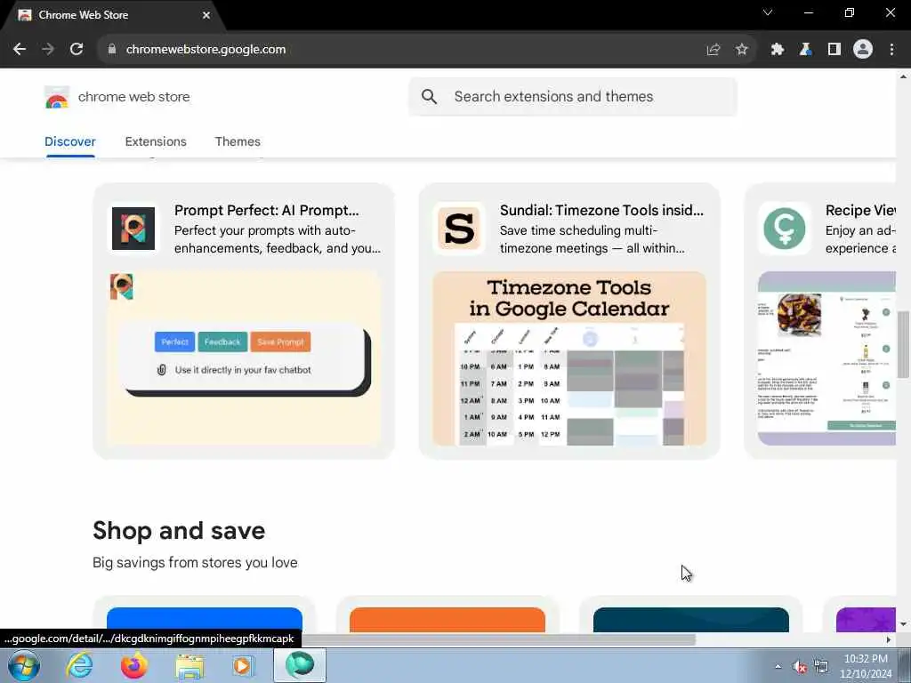
Task: Launch Firefox from the taskbar
Action: (x=133, y=665)
